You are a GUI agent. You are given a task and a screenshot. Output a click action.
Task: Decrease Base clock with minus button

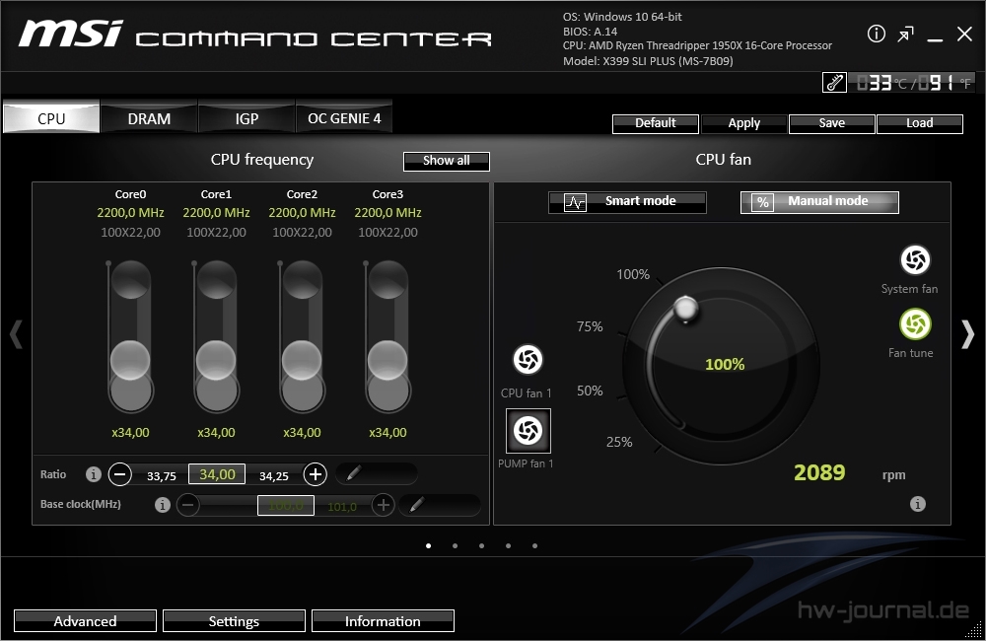pos(187,505)
